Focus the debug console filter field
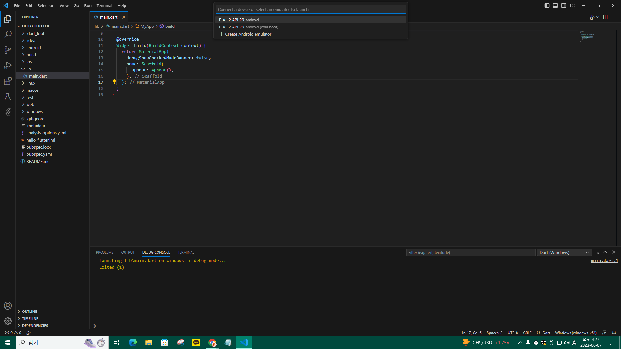The height and width of the screenshot is (349, 621). coord(471,252)
